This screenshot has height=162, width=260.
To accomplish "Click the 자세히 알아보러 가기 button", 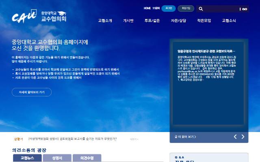I will 32,92.
